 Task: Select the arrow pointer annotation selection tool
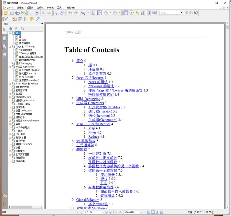(137, 13)
